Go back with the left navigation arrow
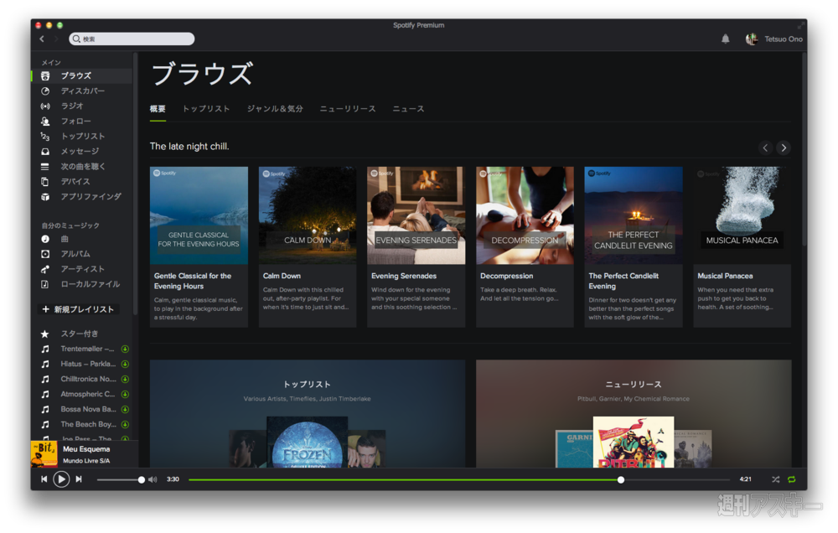The width and height of the screenshot is (838, 533). click(x=42, y=39)
